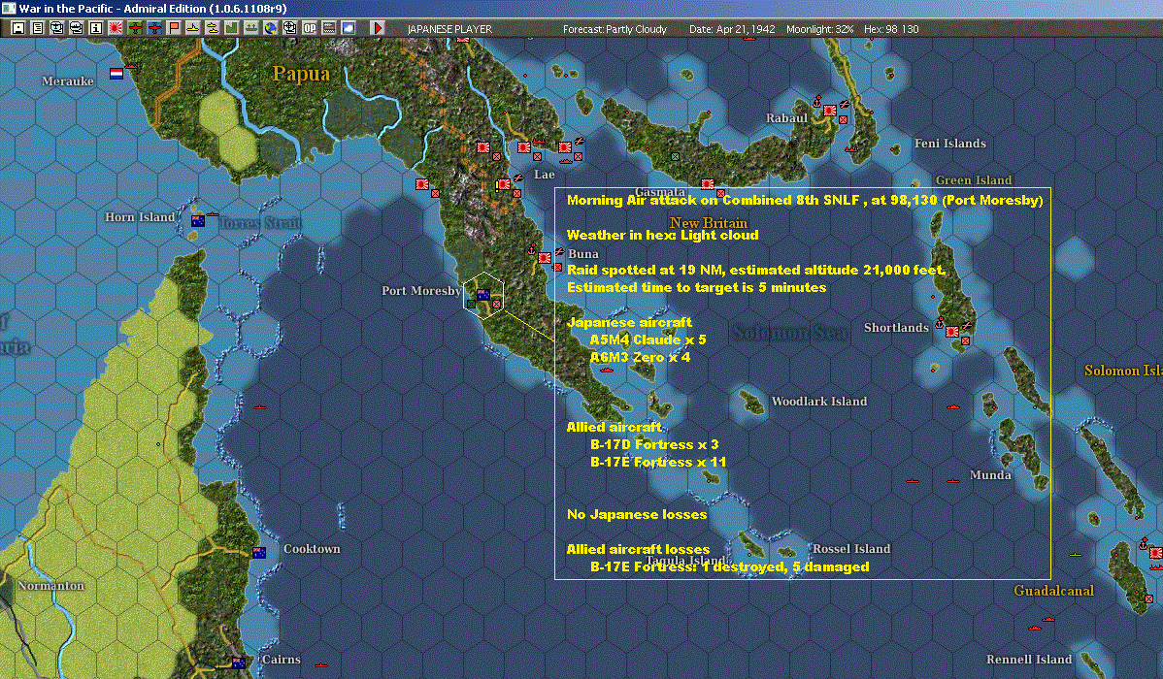Click the green unit marker at Port Moresby
This screenshot has height=679, width=1163.
point(471,304)
